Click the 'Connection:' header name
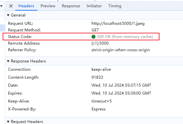This screenshot has height=124, width=183. [19, 69]
